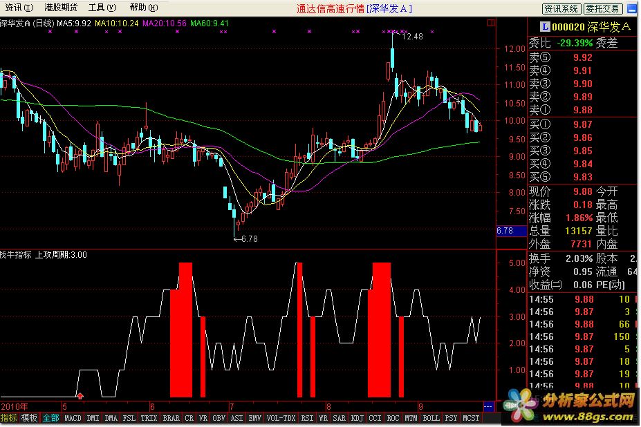641x427 pixels.
Task: Click 买⑤ bid price 9.83
Action: (x=582, y=176)
